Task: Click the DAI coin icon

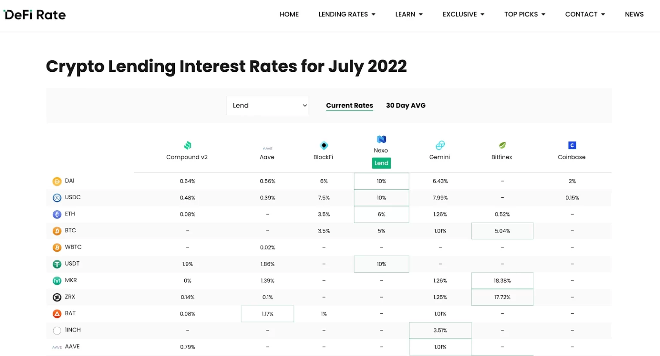Action: (x=57, y=181)
